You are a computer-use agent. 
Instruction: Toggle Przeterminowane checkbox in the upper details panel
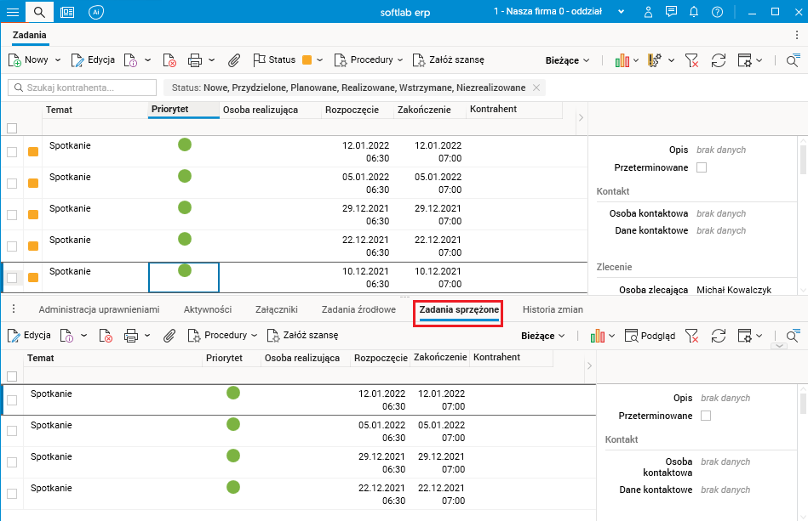click(x=702, y=167)
